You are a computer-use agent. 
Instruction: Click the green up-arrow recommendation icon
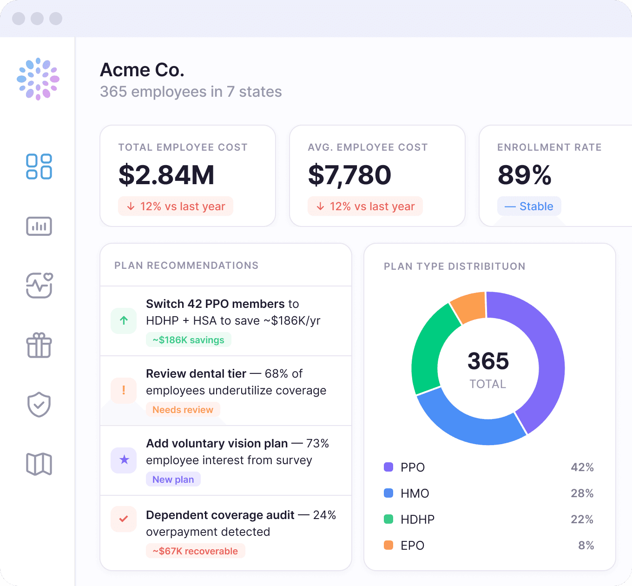tap(124, 320)
